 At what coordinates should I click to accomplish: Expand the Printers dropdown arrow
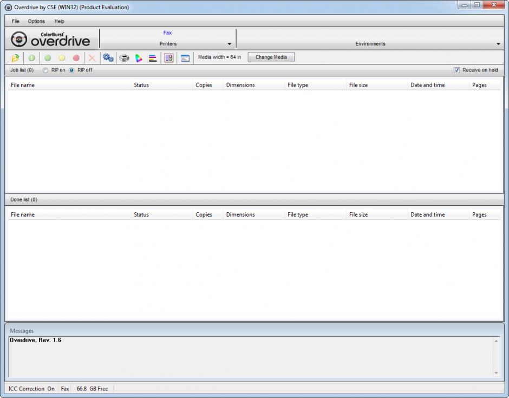coord(230,44)
